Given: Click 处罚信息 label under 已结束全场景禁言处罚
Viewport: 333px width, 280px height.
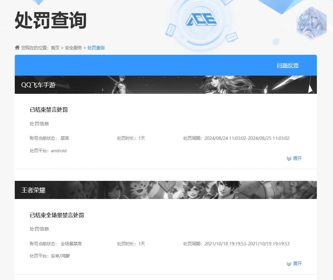Looking at the screenshot, I should (x=39, y=229).
